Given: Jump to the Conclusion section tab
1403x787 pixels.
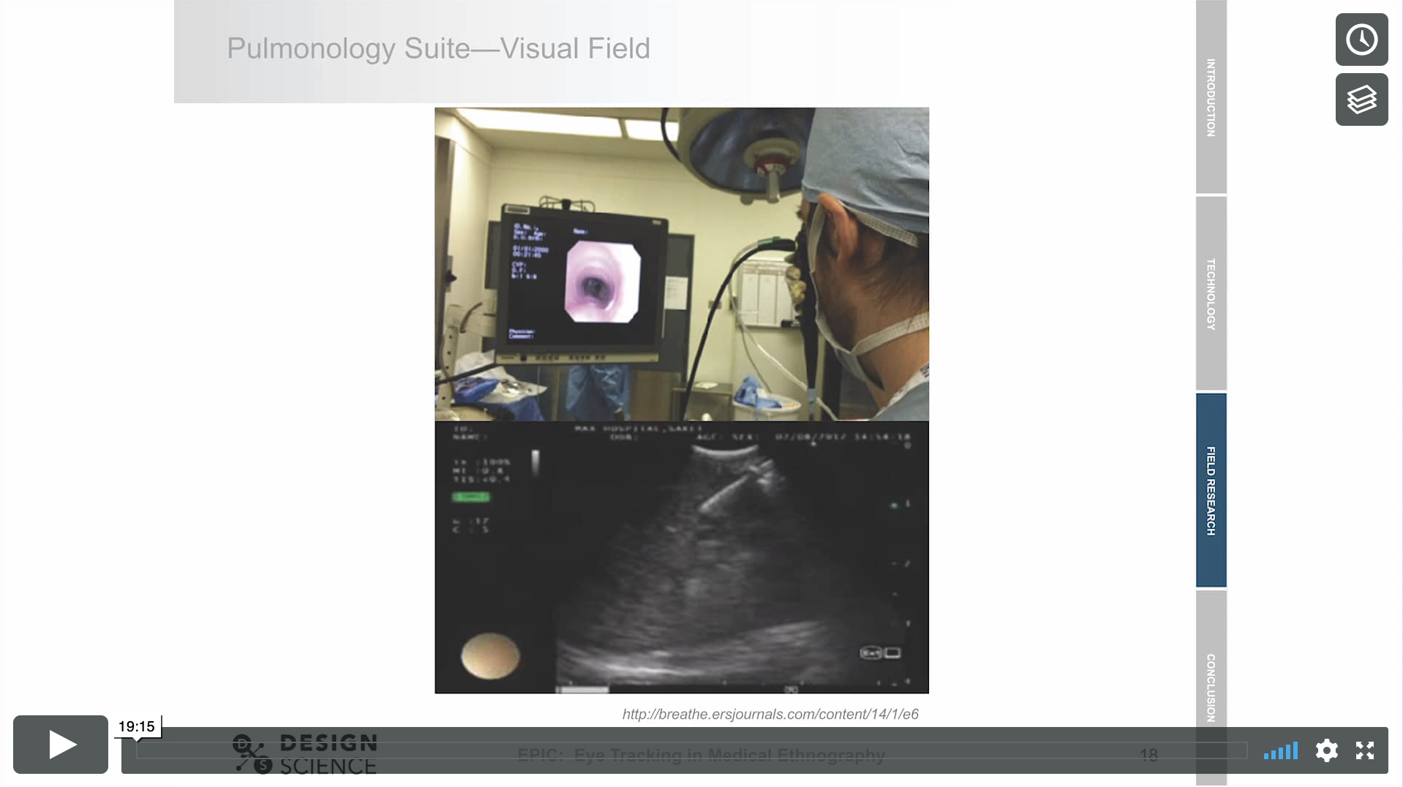Looking at the screenshot, I should point(1211,688).
